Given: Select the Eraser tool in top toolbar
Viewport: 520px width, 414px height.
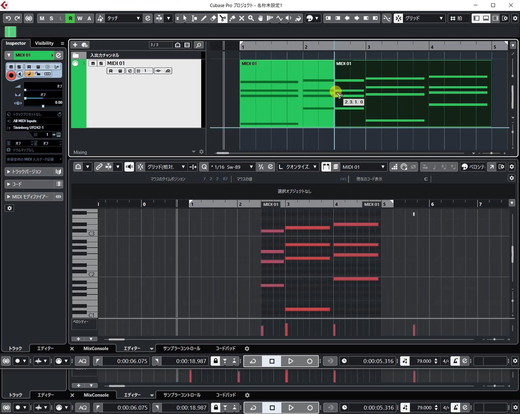Looking at the screenshot, I should (x=213, y=18).
